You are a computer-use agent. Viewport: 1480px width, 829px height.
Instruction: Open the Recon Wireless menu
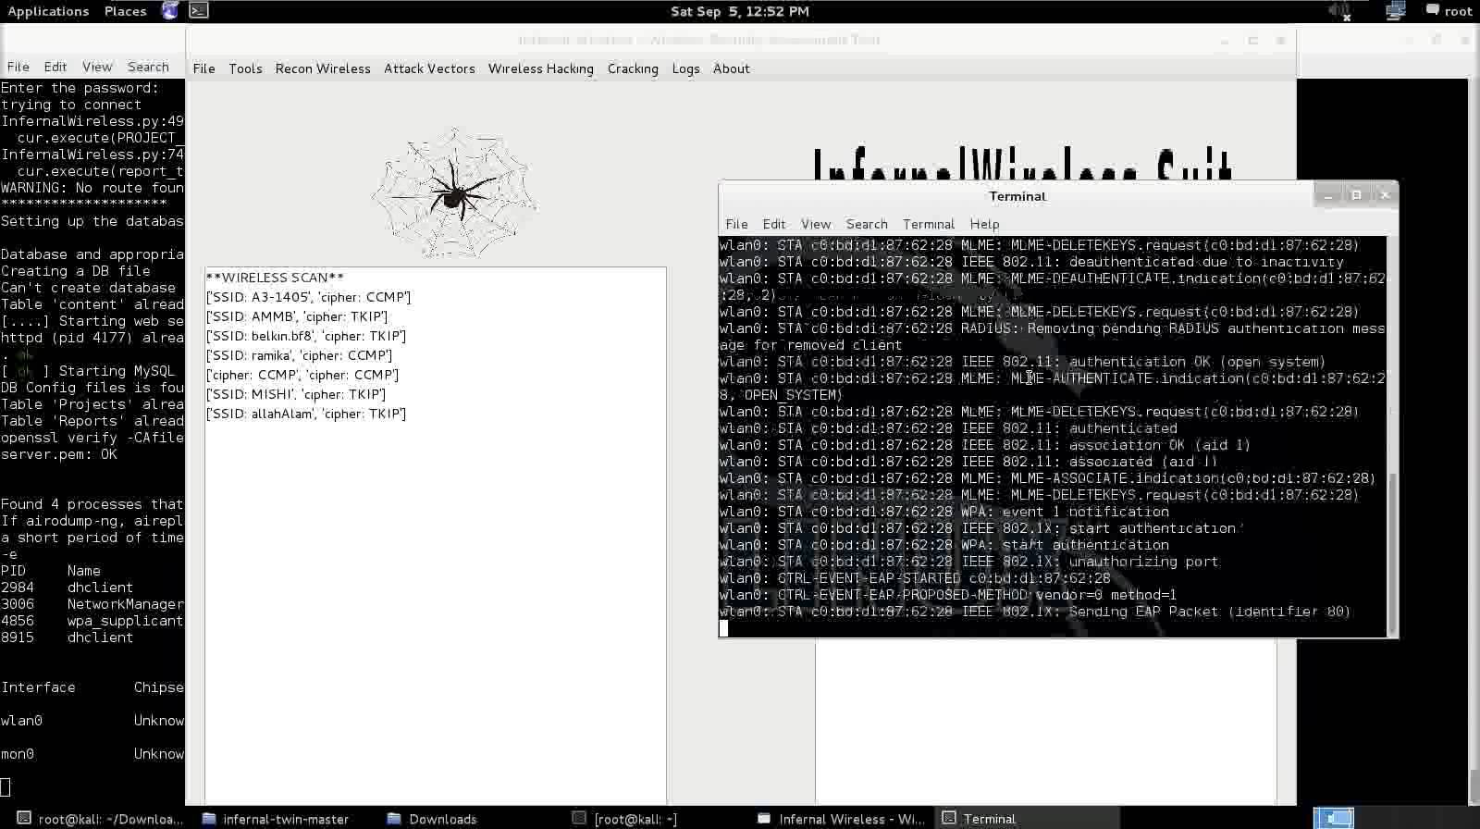click(323, 68)
